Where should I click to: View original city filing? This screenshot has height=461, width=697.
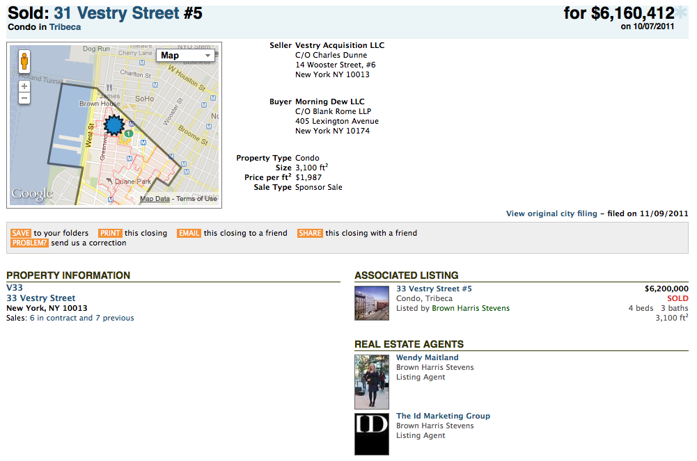point(552,213)
